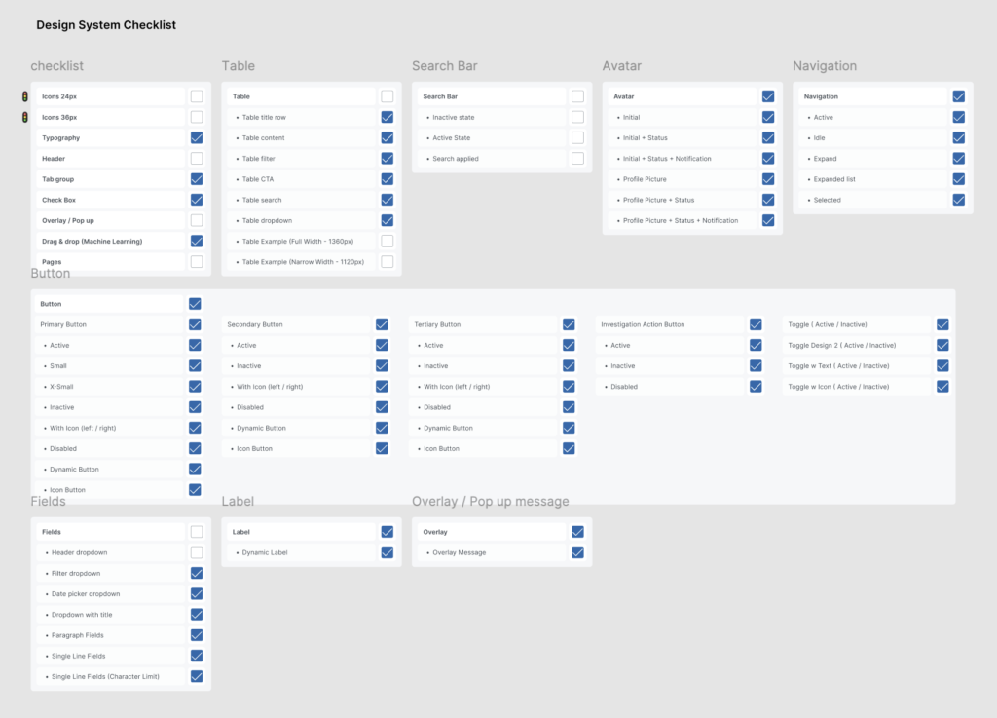Uncheck the Overlay Message checkbox
The image size is (997, 718).
[x=577, y=552]
